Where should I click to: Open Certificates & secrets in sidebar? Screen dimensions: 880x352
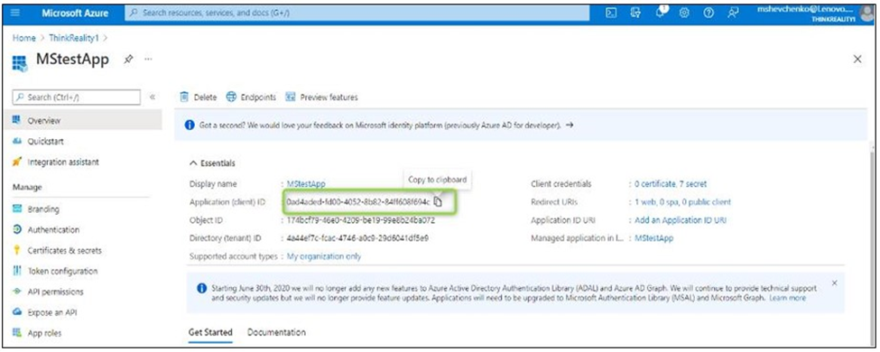(x=65, y=250)
